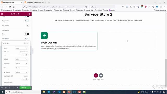Open the Windows Start menu

point(2,92)
